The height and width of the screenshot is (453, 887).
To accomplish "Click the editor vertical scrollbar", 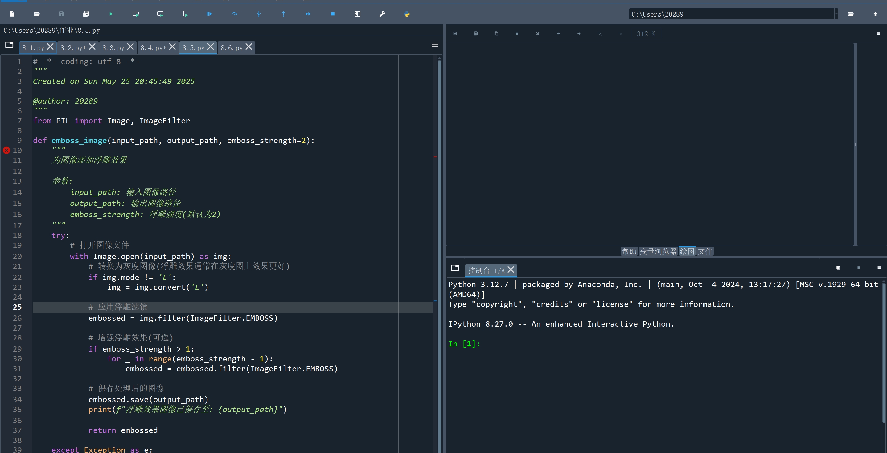I will pos(439,241).
